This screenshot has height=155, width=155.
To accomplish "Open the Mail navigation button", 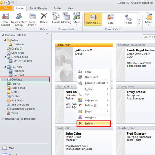I will click(x=11, y=148).
